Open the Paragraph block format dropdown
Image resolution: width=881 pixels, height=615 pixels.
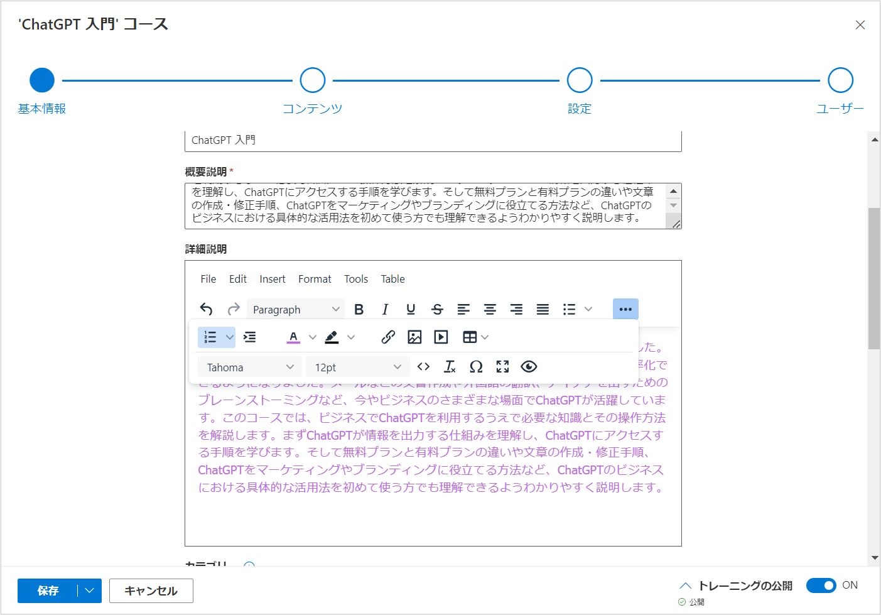point(296,309)
